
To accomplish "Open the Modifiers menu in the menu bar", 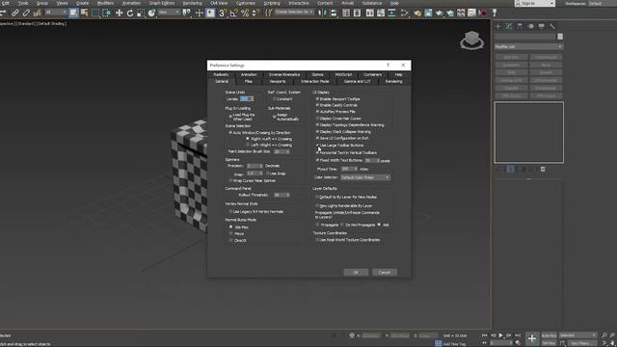I will pos(105,3).
